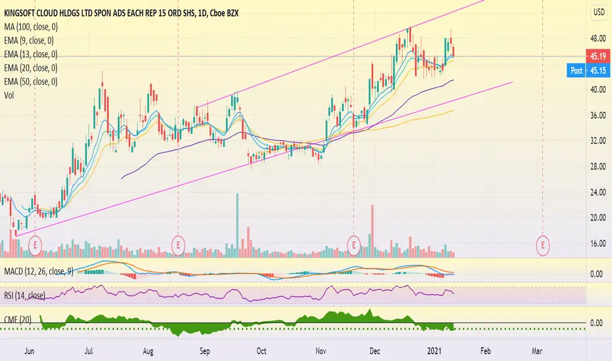This screenshot has width=612, height=361.
Task: Click the Sep label on time axis
Action: [204, 351]
